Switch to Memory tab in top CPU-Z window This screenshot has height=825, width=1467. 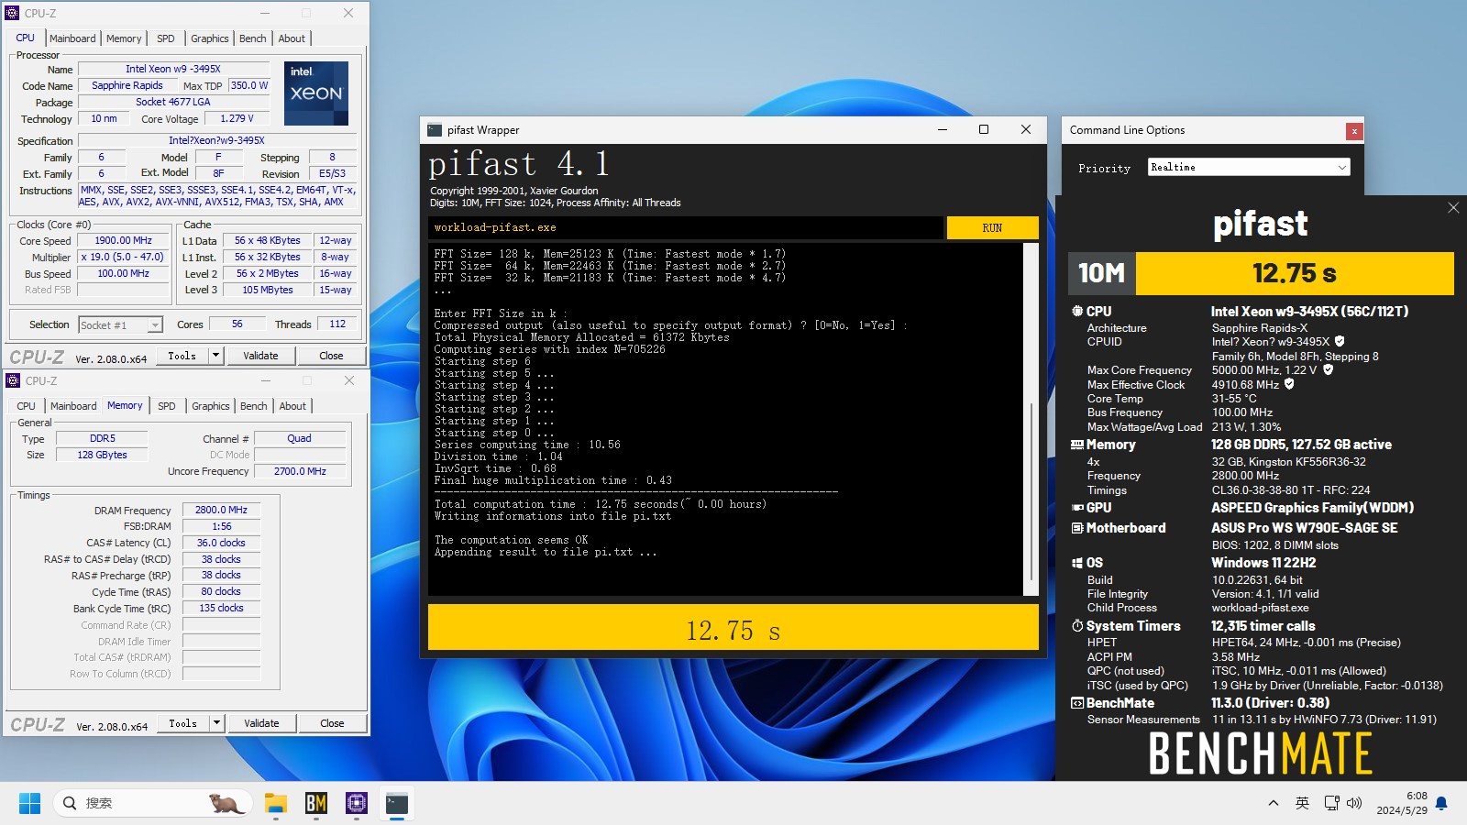pyautogui.click(x=124, y=38)
